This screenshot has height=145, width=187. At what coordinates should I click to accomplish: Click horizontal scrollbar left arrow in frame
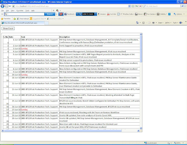[3, 131]
